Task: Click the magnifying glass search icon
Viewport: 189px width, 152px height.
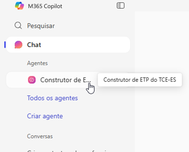Action: click(19, 26)
